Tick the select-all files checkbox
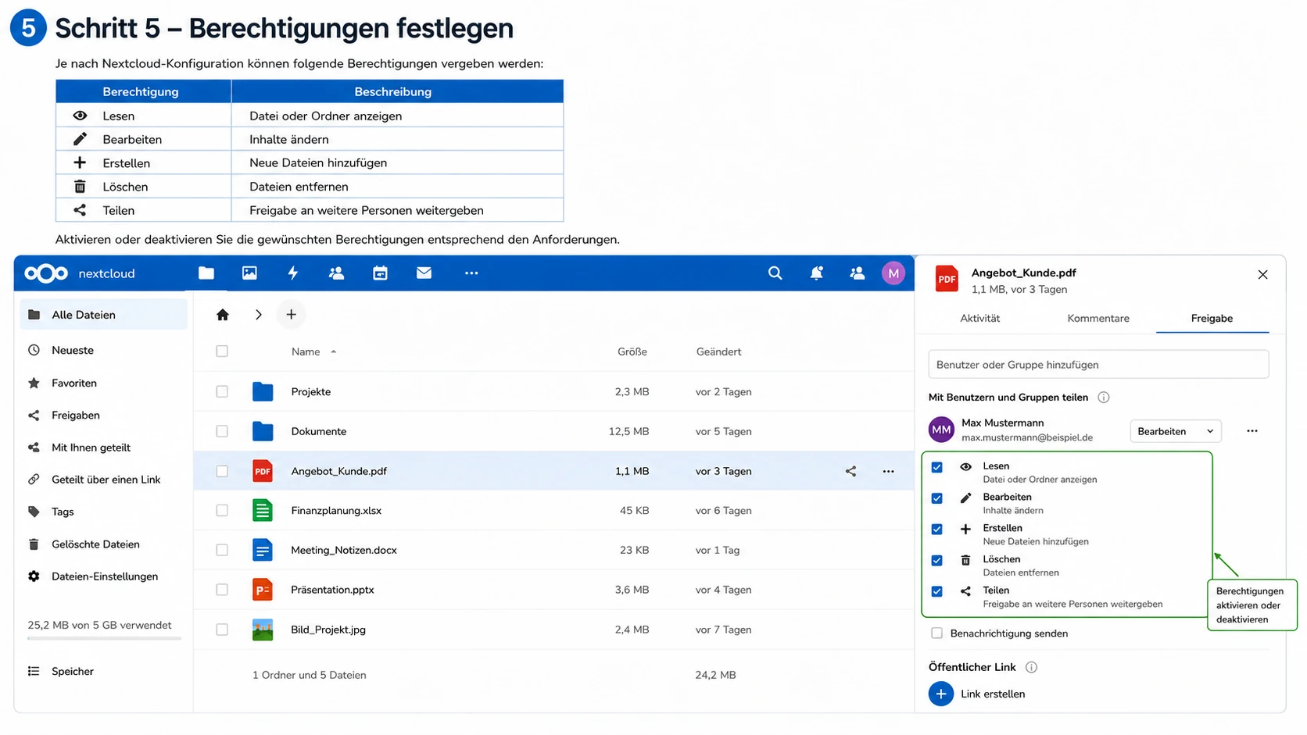The image size is (1307, 735). [222, 351]
